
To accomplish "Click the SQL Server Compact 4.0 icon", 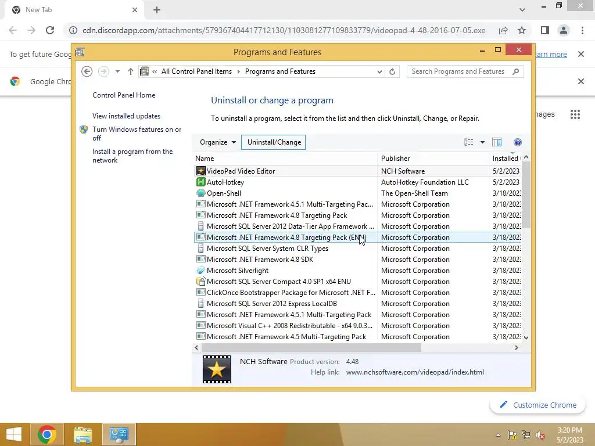I will pos(200,282).
